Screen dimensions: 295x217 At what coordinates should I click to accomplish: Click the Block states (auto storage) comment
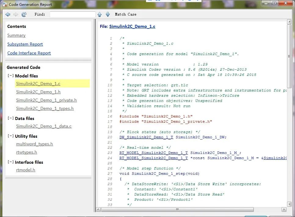(x=160, y=132)
